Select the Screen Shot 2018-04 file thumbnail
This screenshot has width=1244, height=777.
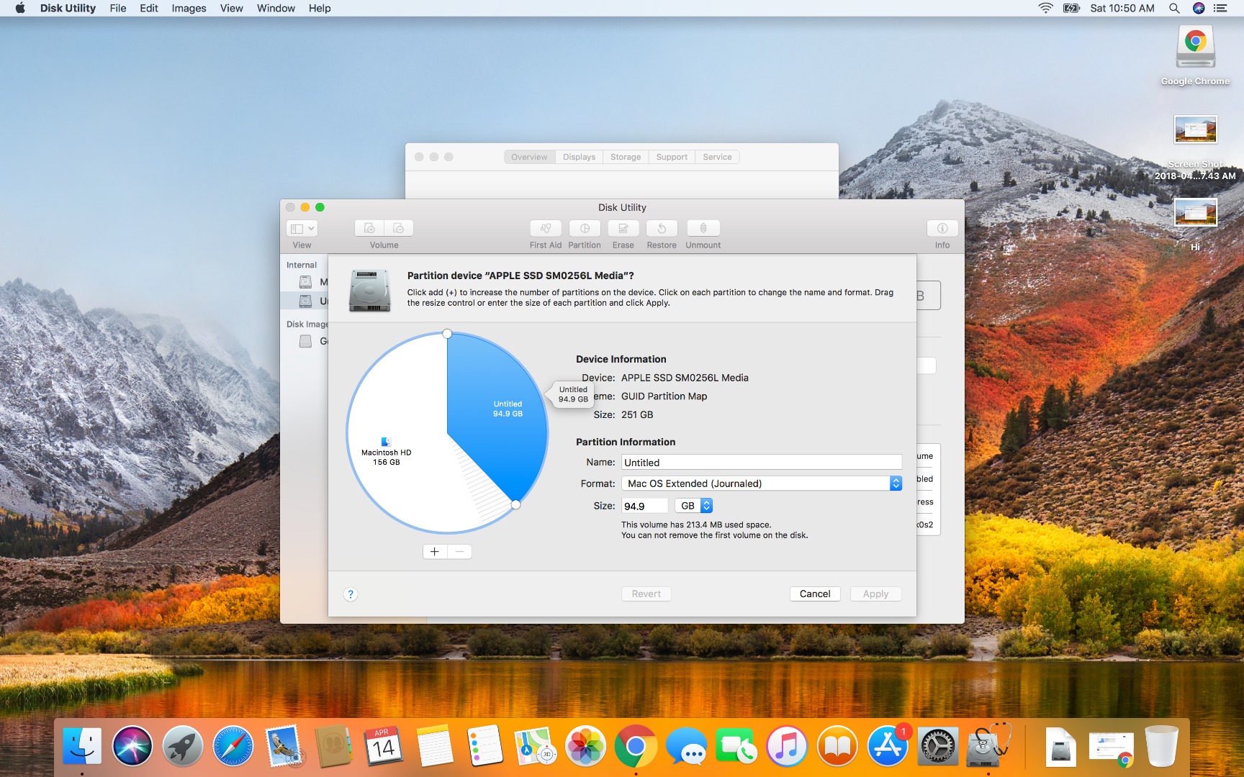click(x=1195, y=129)
